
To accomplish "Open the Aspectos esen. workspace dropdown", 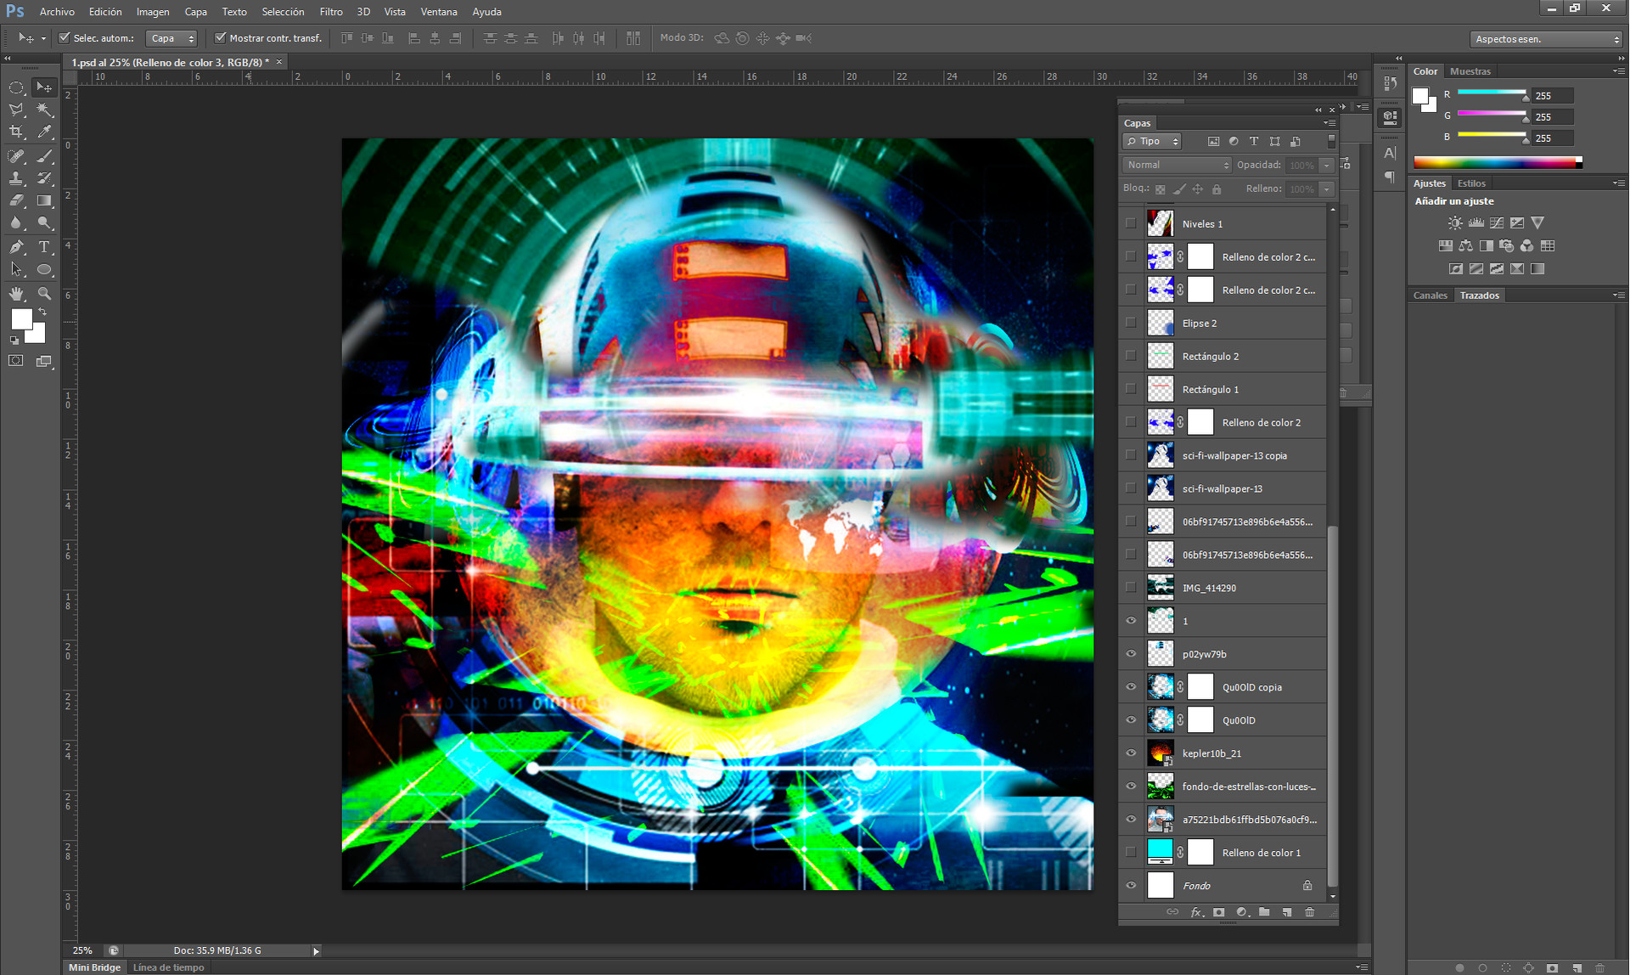I will (1546, 39).
